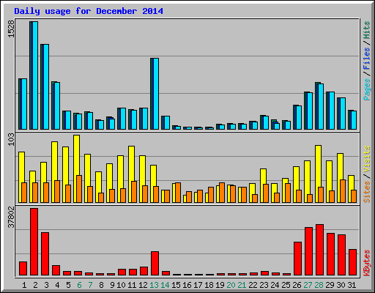375x293 pixels.
Task: Click the 1528 axis value label
Action: (11, 29)
